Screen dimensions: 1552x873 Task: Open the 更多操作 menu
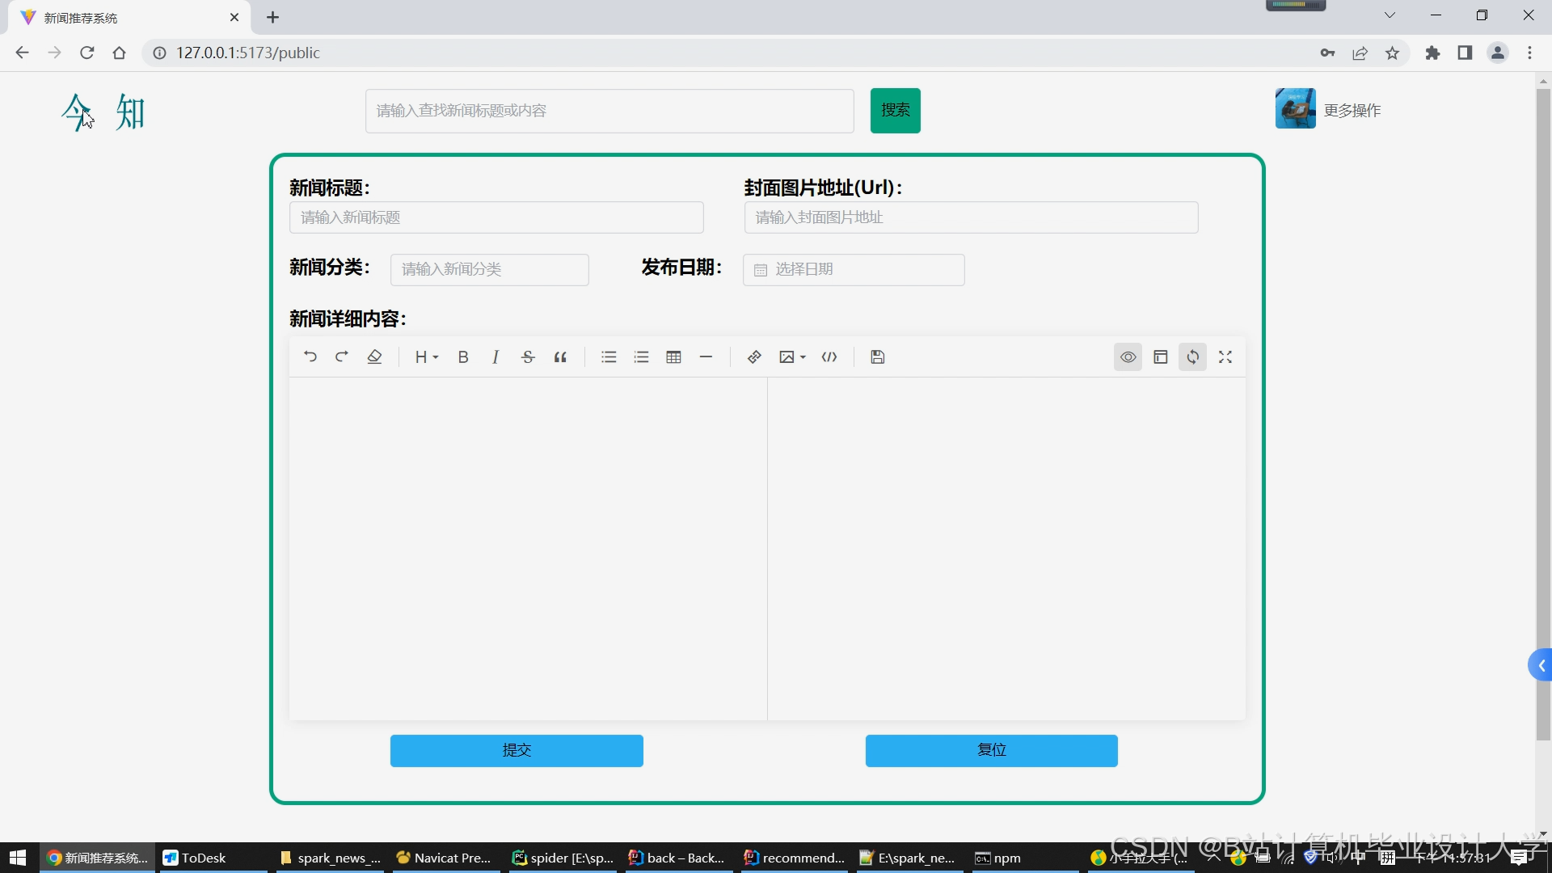[1352, 110]
